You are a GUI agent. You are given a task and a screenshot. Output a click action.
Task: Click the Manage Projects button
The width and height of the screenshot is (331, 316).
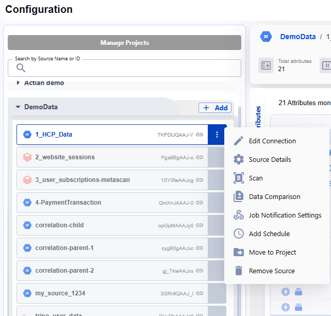(124, 43)
